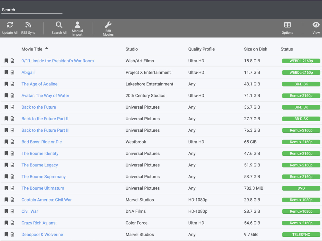
Task: Click file icon for The Age of Adaline
Action: tap(12, 84)
